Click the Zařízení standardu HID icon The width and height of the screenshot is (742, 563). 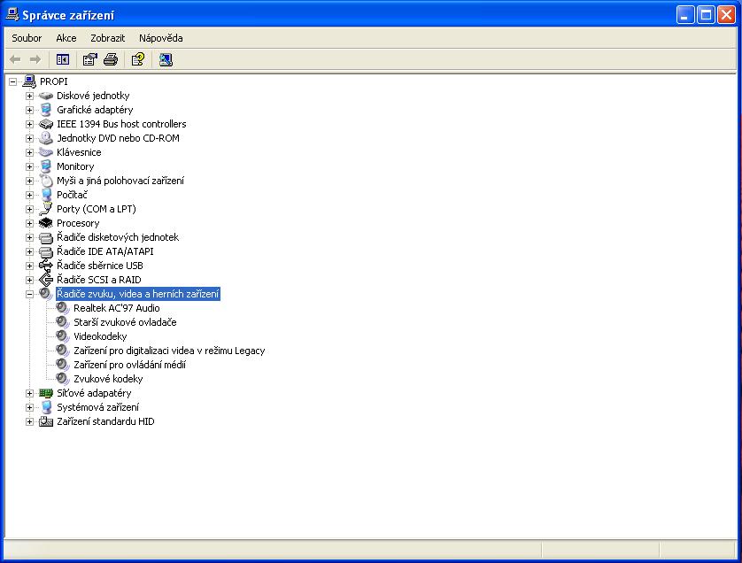(x=46, y=421)
